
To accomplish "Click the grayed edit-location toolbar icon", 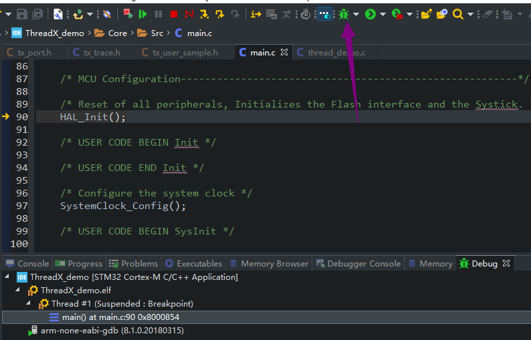I will [x=507, y=14].
